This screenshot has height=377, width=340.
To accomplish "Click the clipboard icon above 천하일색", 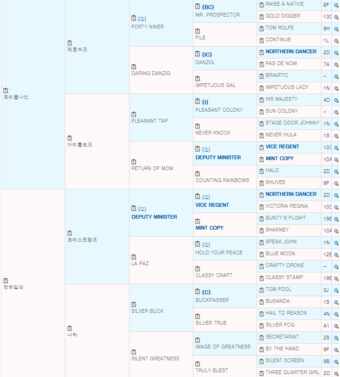I will tap(6, 280).
